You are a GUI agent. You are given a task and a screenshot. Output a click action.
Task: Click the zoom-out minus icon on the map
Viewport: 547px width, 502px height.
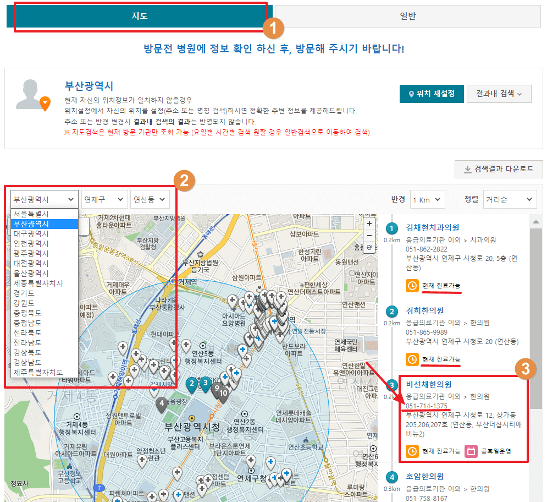click(369, 235)
